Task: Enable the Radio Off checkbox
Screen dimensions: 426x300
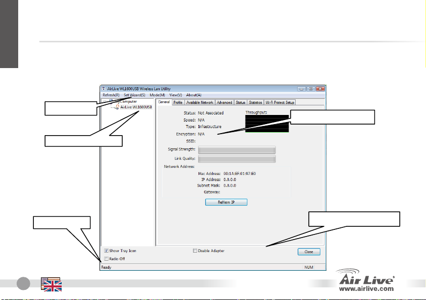Action: 106,259
